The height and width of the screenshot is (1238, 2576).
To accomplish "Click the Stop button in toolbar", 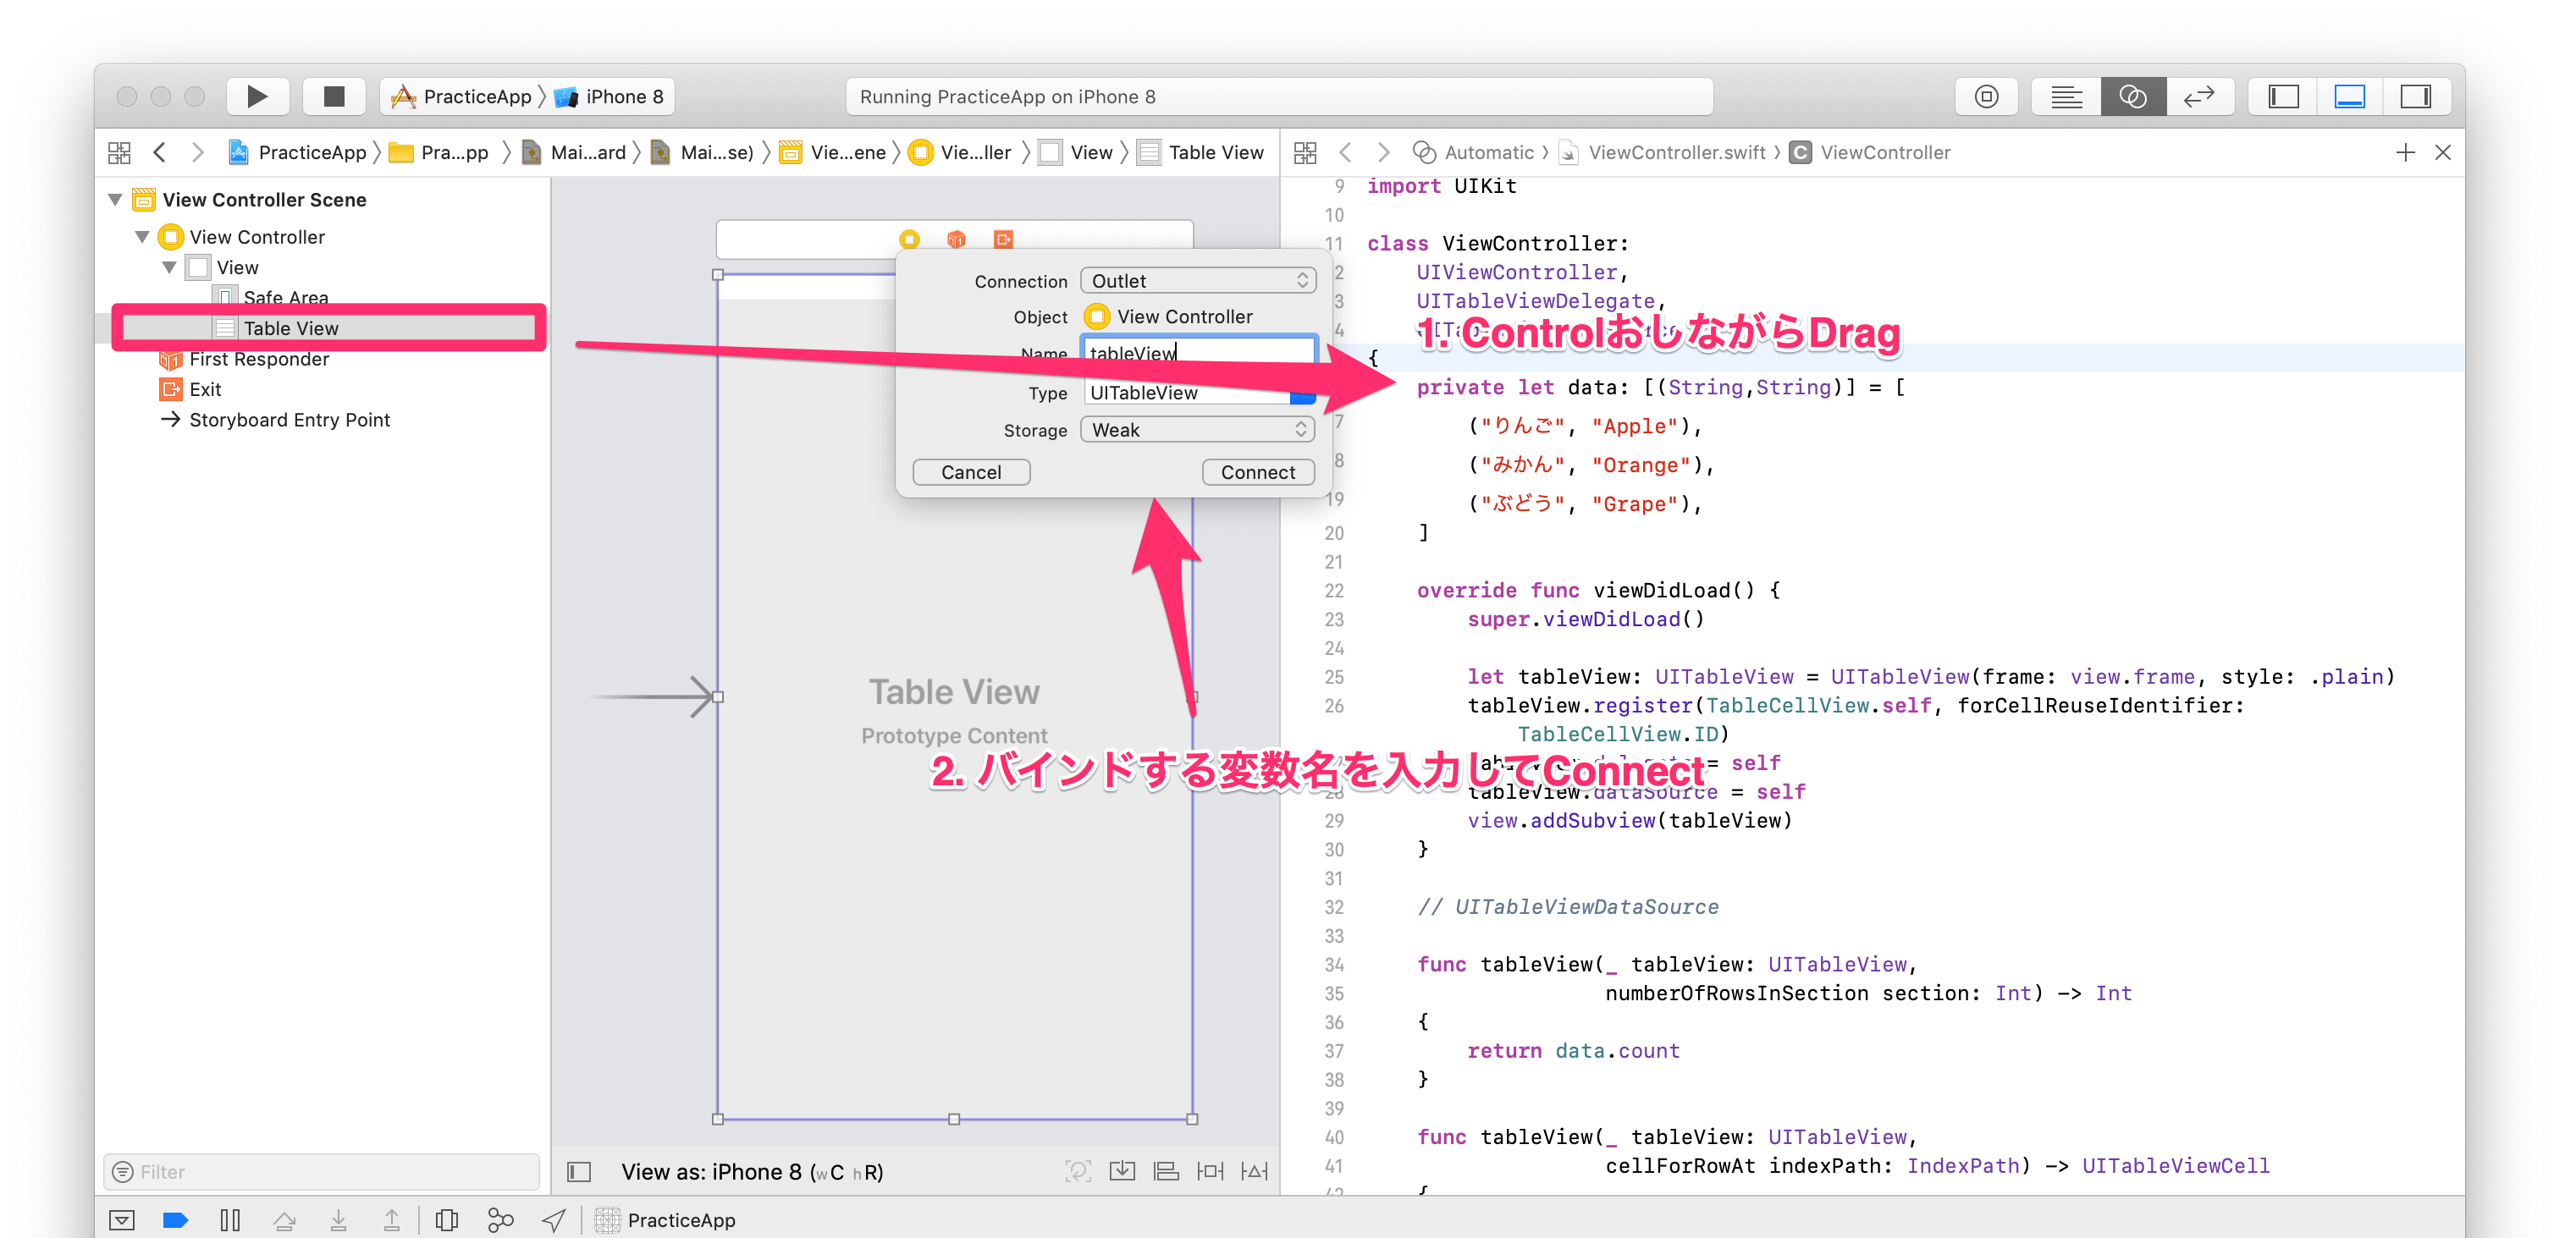I will pos(334,97).
